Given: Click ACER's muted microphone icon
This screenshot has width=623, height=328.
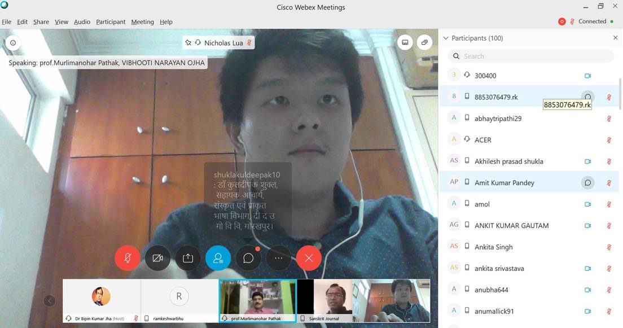Looking at the screenshot, I should 609,140.
